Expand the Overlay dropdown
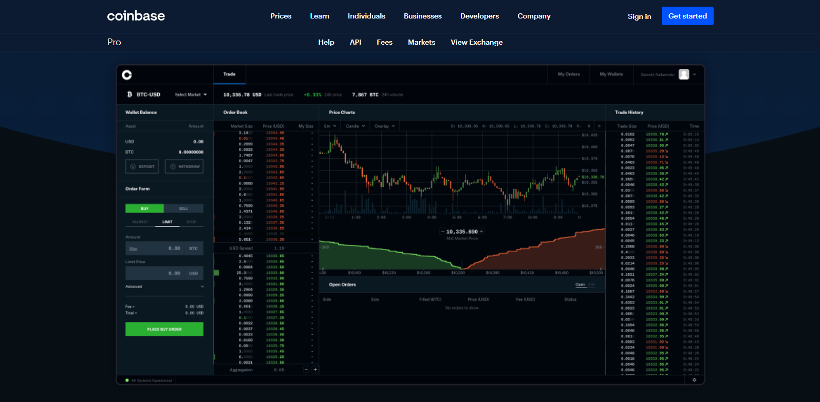Viewport: 820px width, 402px height. [x=385, y=126]
